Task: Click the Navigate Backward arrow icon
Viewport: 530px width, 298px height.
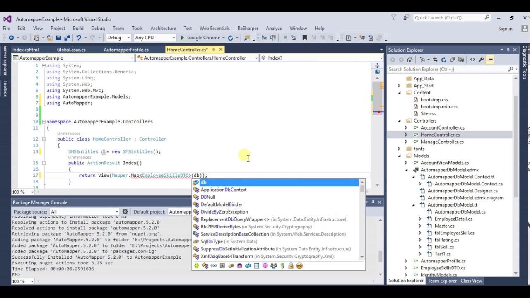Action: pos(11,38)
